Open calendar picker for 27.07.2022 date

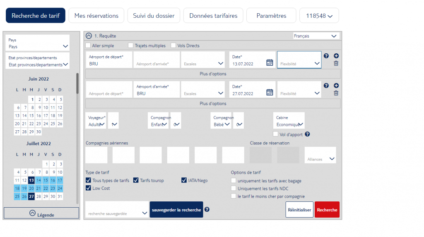(x=270, y=93)
